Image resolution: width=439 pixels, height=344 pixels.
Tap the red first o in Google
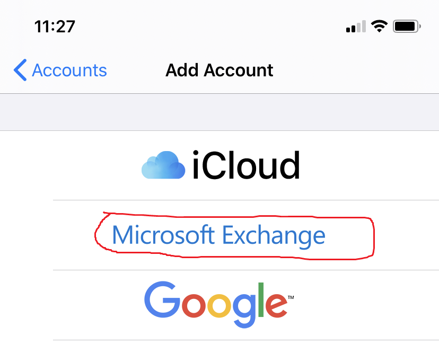(x=194, y=305)
